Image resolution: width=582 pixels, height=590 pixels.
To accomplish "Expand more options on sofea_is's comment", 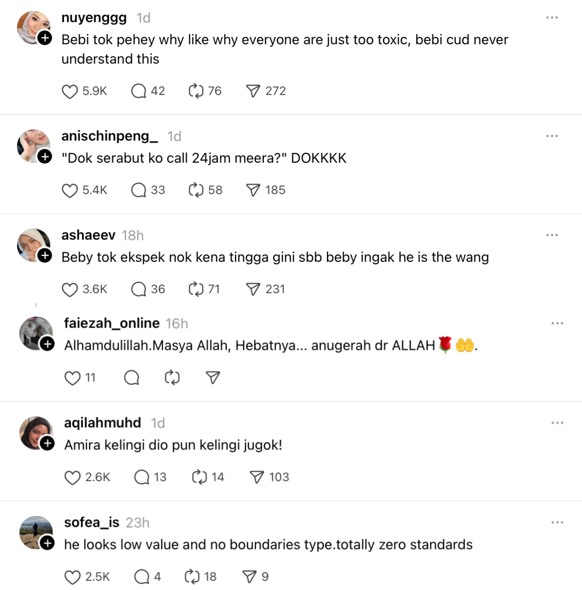I will click(557, 523).
